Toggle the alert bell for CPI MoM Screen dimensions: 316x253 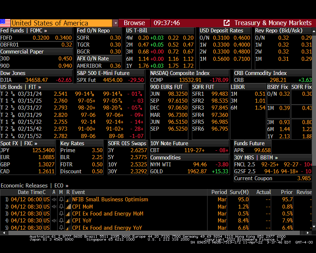(x=61, y=206)
